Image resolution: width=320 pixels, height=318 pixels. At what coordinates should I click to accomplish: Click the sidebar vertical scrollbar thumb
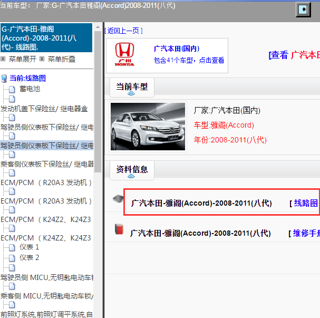point(98,102)
